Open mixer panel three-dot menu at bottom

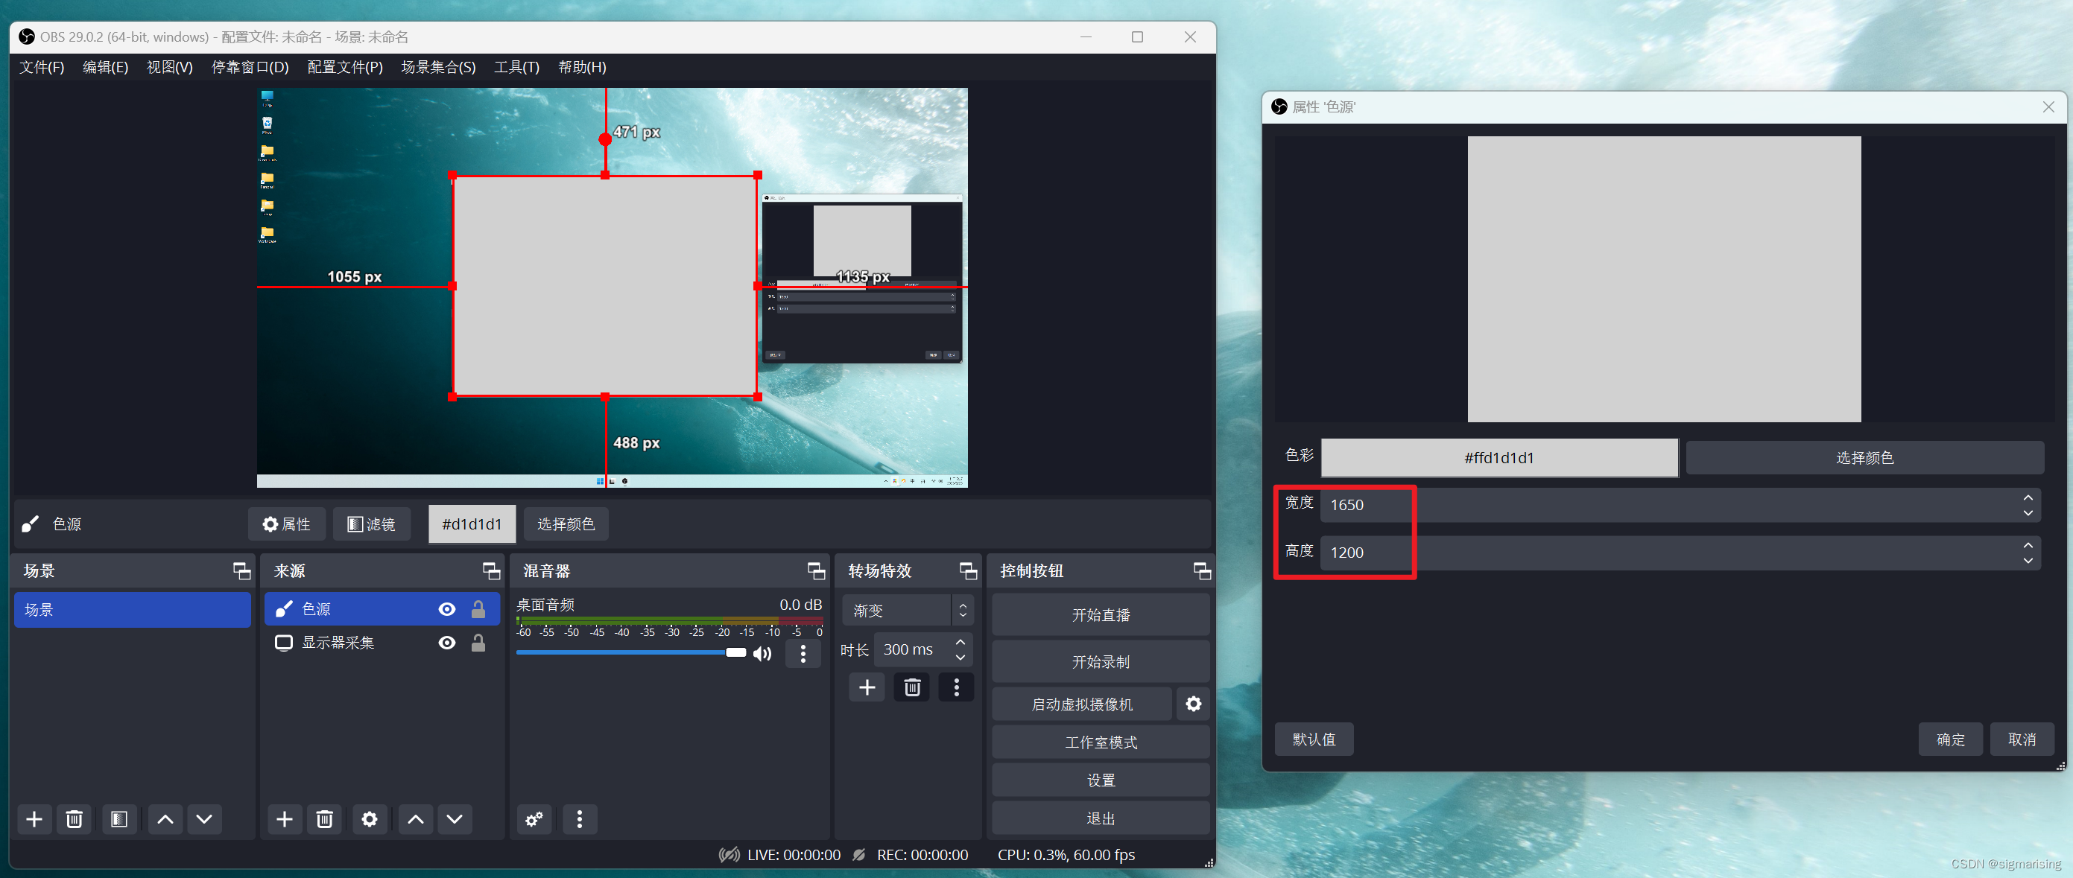pos(580,819)
